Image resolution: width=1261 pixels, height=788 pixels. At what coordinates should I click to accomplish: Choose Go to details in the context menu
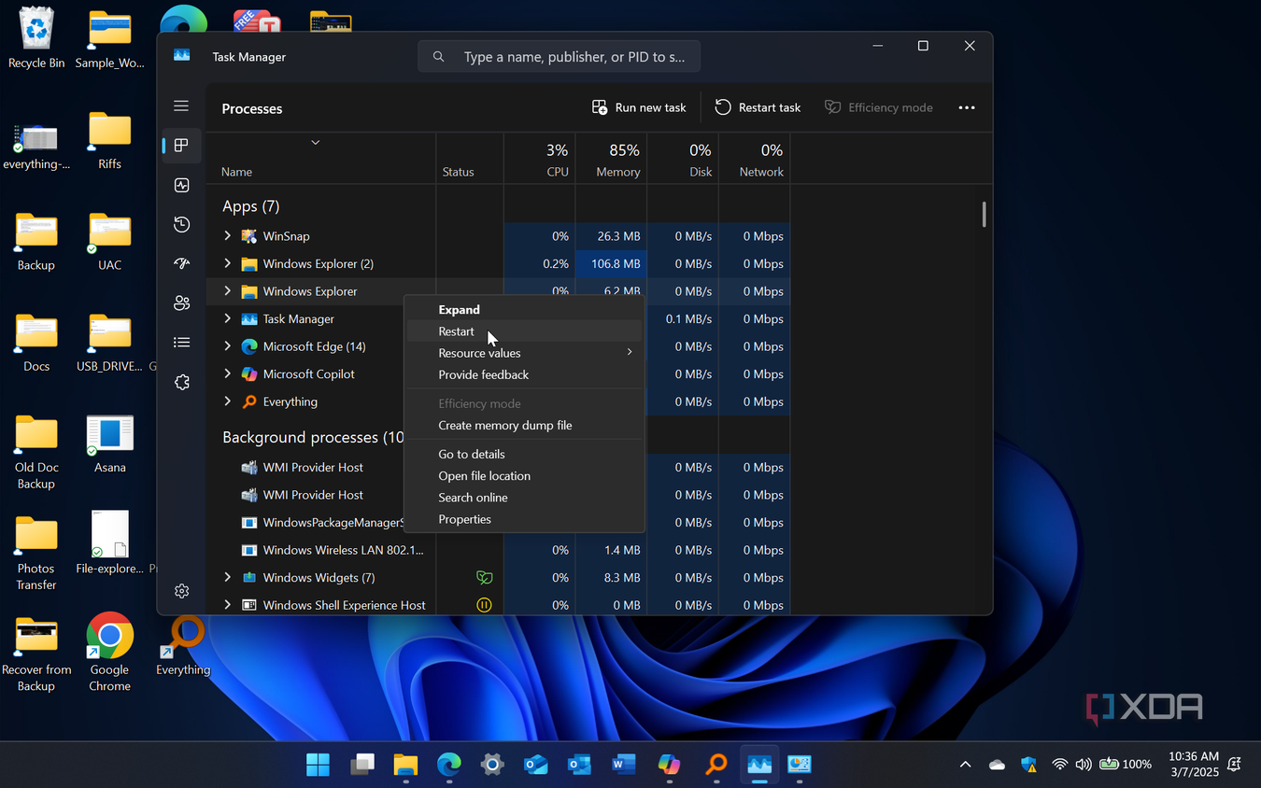click(524, 454)
